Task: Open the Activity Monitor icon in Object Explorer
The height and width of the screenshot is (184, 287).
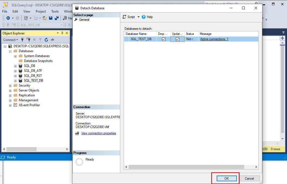Action: click(52, 40)
